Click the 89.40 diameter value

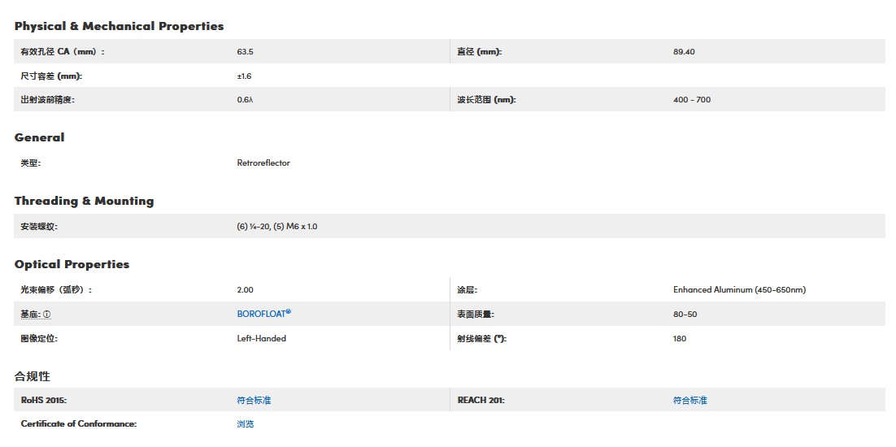click(x=684, y=52)
